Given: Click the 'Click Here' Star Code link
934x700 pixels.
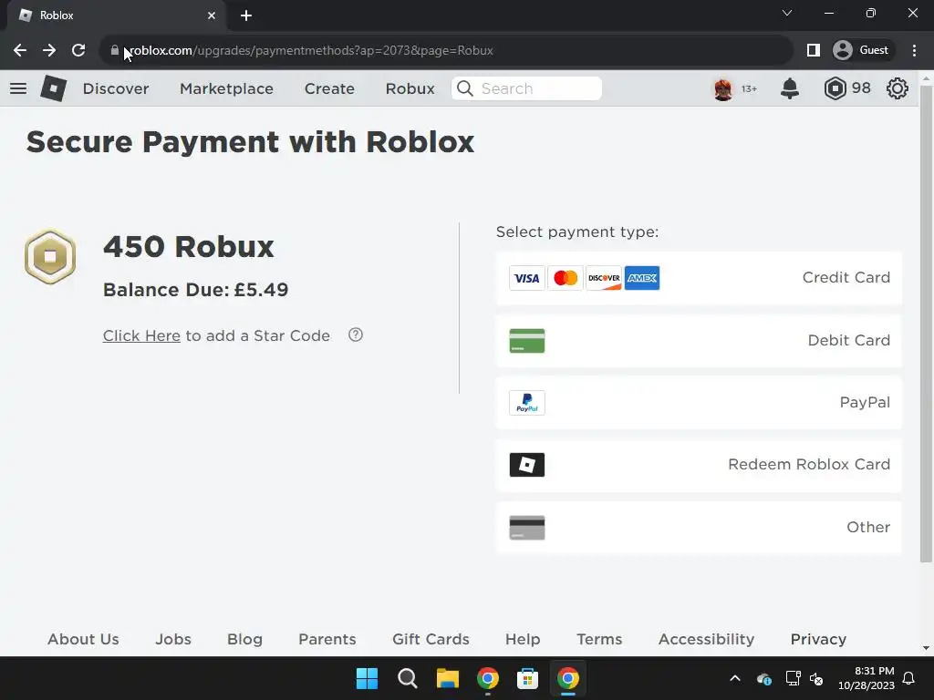Looking at the screenshot, I should 141,335.
